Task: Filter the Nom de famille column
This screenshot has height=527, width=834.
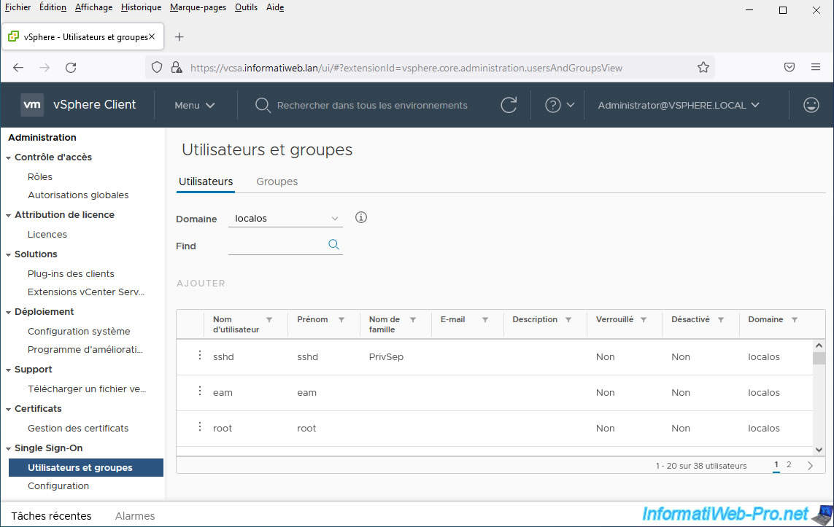Action: (413, 320)
